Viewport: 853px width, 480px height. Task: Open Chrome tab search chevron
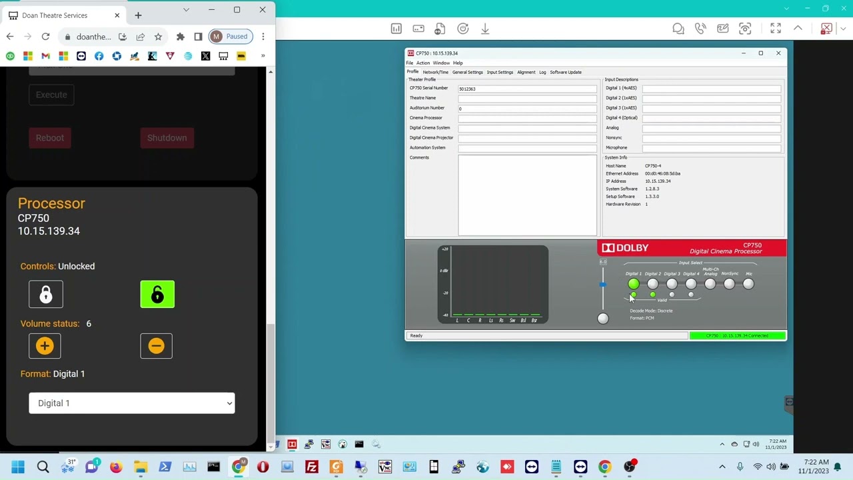click(x=186, y=10)
